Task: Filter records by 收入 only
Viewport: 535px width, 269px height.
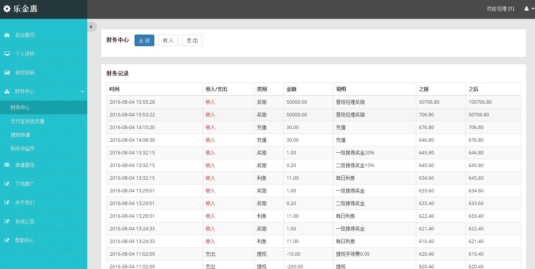Action: tap(168, 40)
